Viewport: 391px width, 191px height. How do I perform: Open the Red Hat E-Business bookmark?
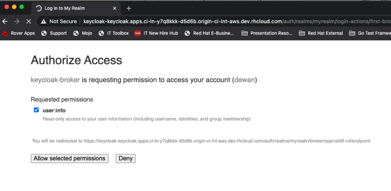tap(209, 33)
